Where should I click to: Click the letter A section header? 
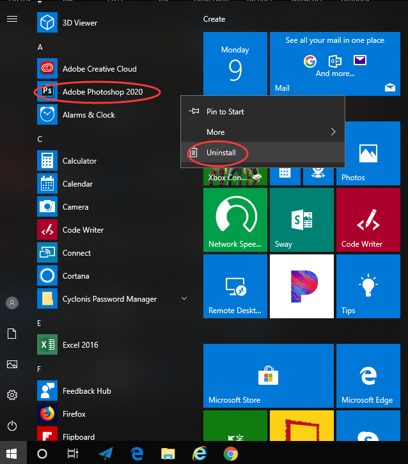pyautogui.click(x=40, y=47)
